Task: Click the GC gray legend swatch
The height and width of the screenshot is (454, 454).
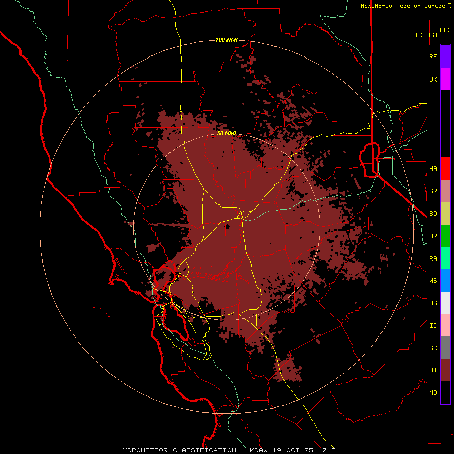Action: coord(445,348)
